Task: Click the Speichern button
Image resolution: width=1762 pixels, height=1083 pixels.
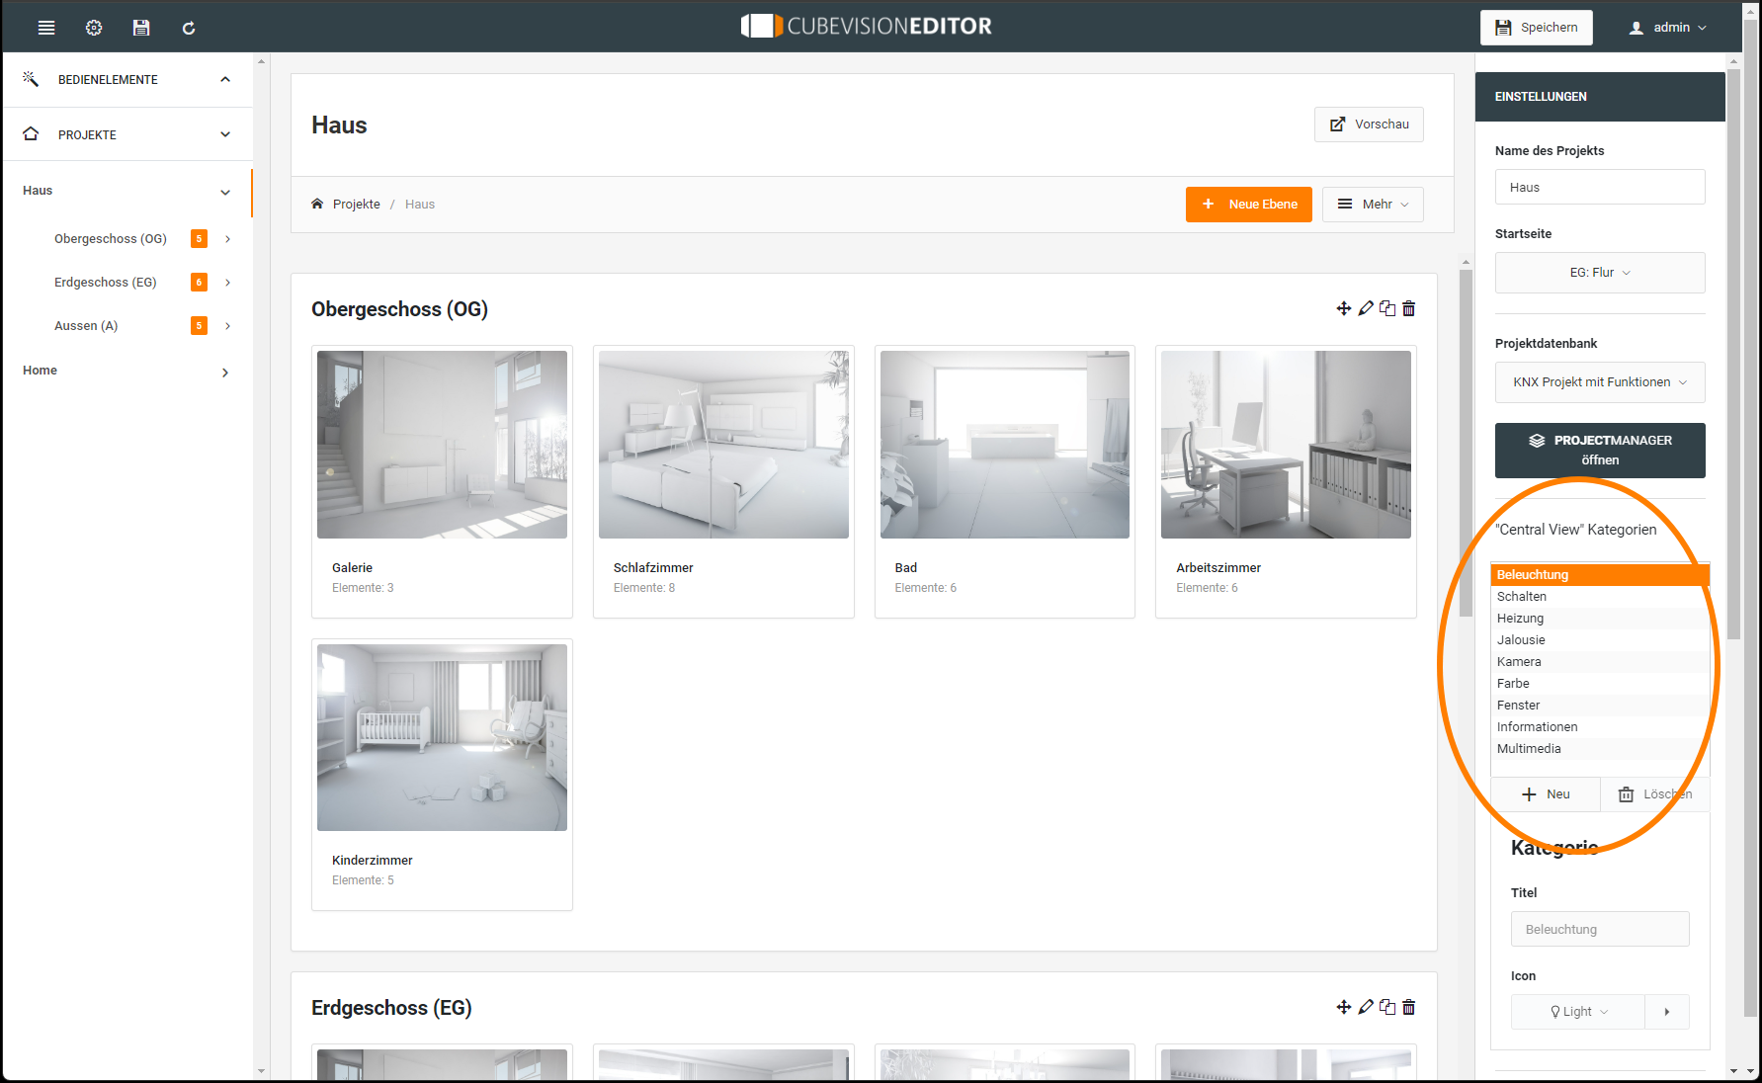Action: pyautogui.click(x=1536, y=28)
